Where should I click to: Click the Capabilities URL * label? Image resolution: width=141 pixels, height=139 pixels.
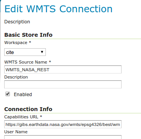[x=23, y=117]
